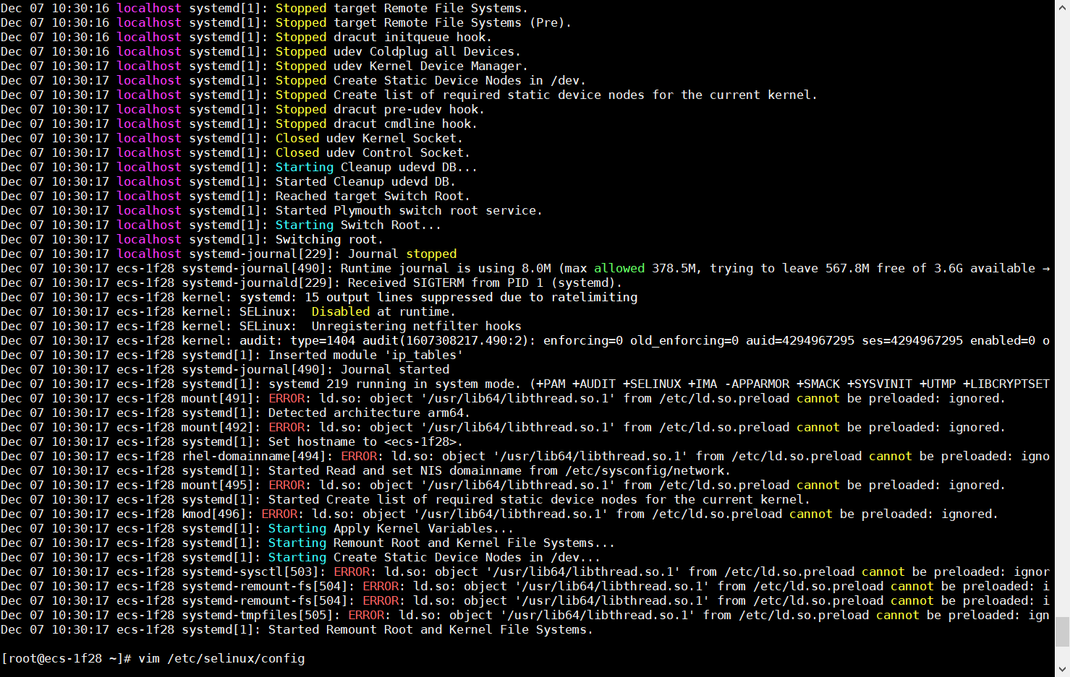Screen dimensions: 1070x677
Task: Click 'Stopped Create Static Device Nodes in /dev.'
Action: tap(293, 80)
